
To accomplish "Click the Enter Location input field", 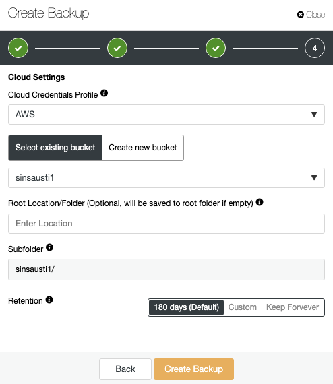I will [x=166, y=224].
